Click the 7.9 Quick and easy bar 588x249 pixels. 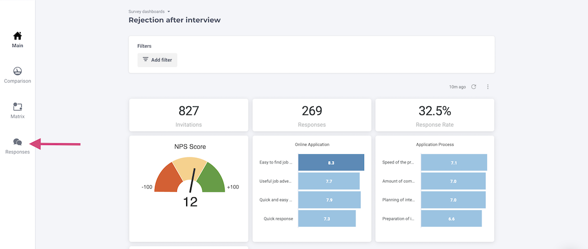pyautogui.click(x=329, y=200)
